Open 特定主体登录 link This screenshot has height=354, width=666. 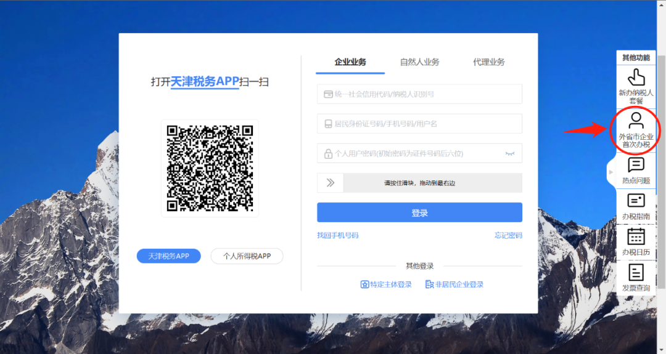(386, 284)
